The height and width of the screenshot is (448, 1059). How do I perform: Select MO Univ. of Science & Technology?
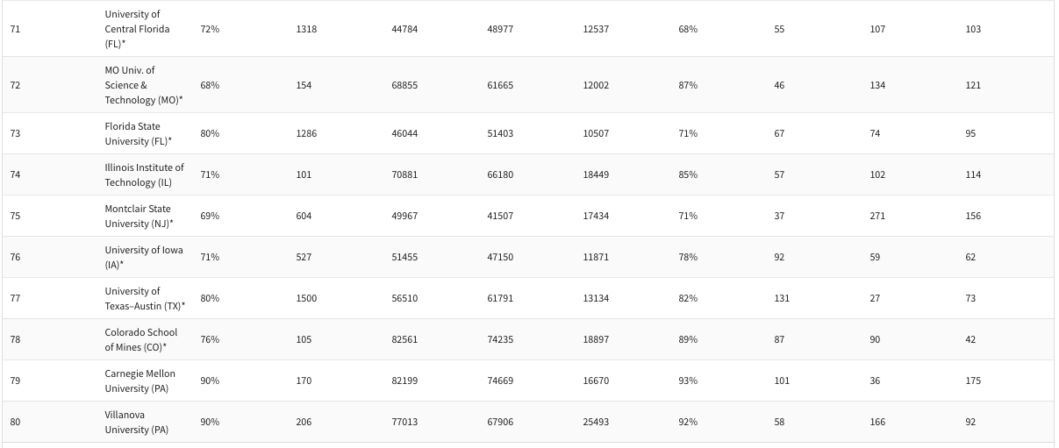coord(143,85)
